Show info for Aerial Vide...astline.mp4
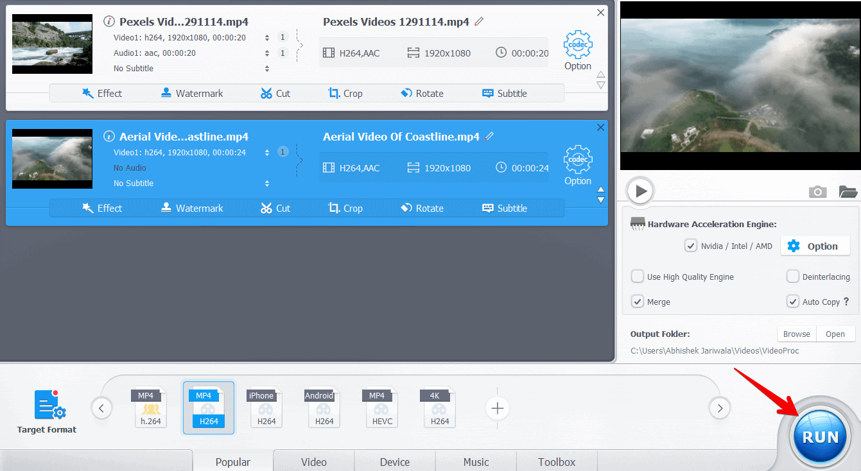Screen dimensions: 861x471 coord(109,136)
